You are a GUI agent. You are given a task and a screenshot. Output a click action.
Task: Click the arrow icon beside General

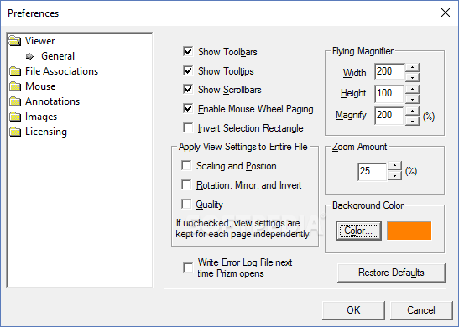coord(30,56)
